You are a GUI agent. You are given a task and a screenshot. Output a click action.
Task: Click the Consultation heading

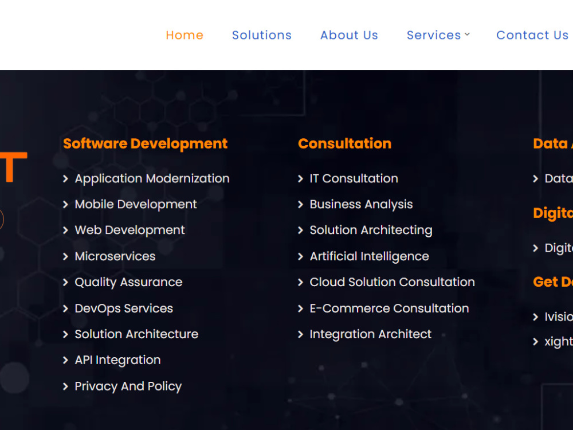pyautogui.click(x=344, y=143)
